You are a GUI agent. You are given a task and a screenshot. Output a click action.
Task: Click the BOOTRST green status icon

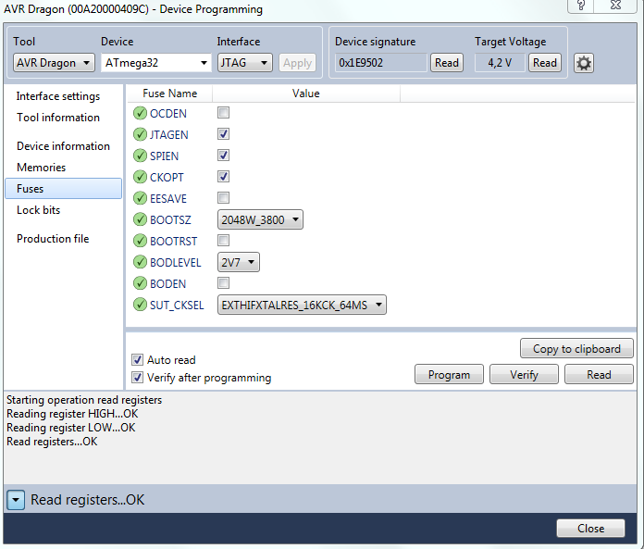(140, 241)
